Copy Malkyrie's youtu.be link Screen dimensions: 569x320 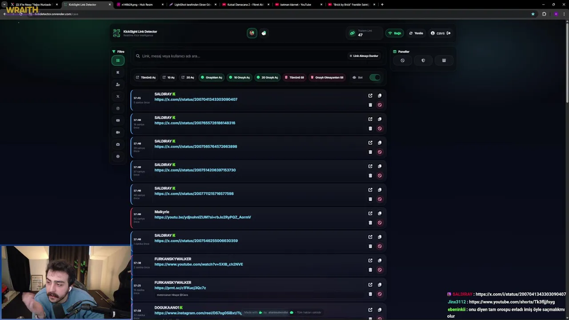380,213
